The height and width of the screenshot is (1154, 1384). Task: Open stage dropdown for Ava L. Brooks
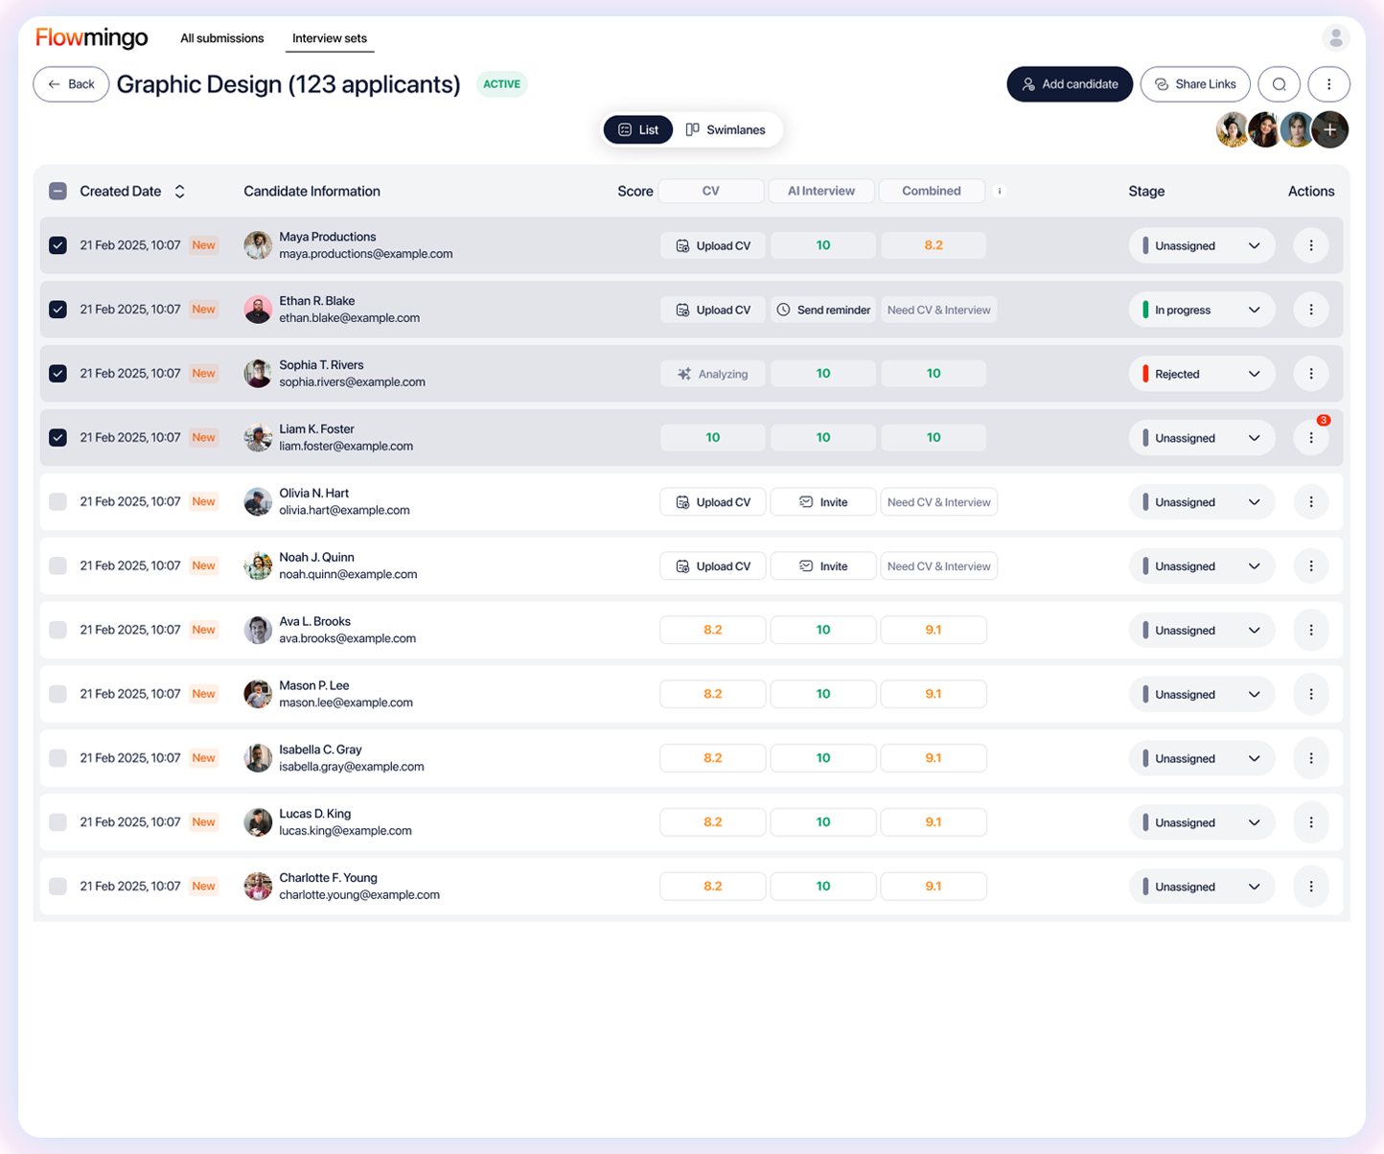[1202, 630]
